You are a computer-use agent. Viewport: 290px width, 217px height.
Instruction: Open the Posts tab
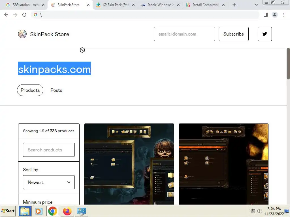[56, 90]
